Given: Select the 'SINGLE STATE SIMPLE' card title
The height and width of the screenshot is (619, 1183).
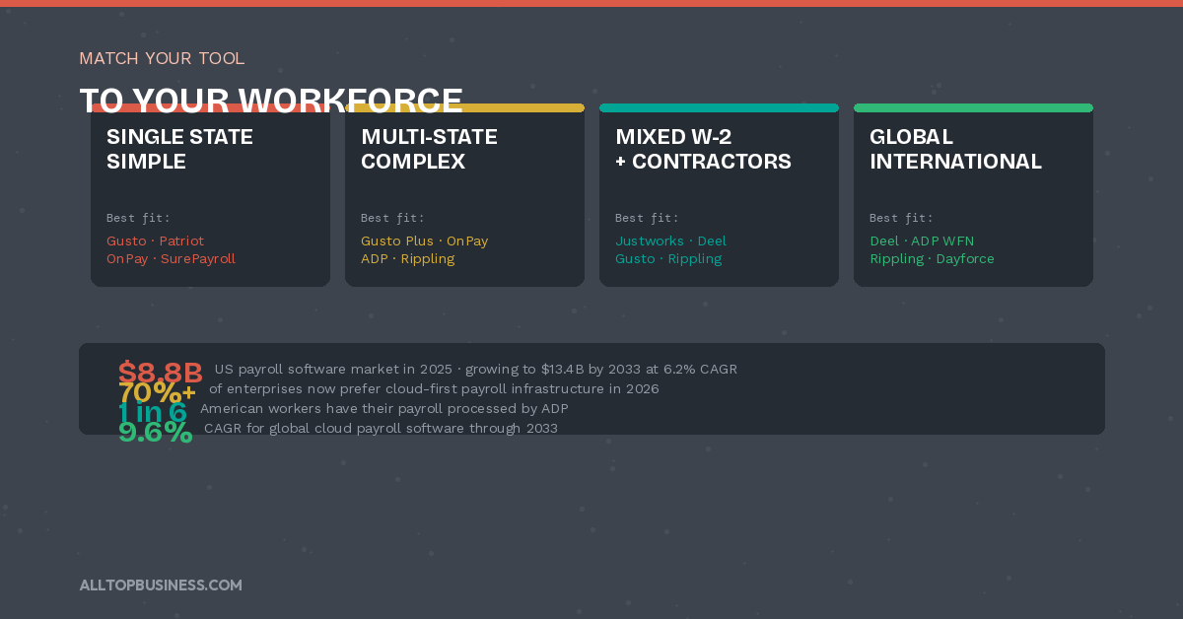Looking at the screenshot, I should (x=179, y=149).
